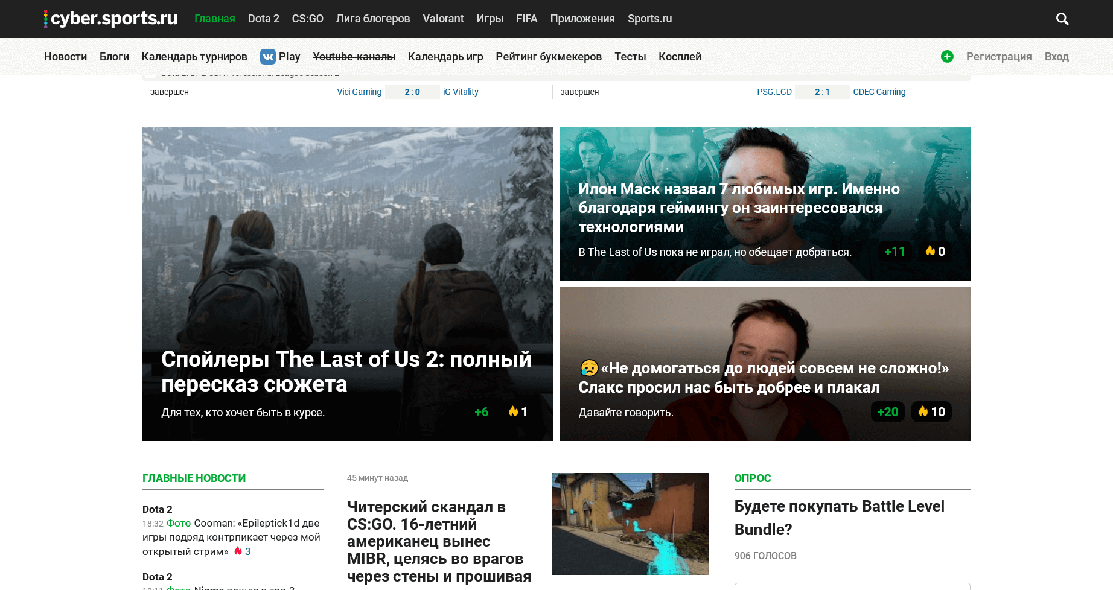
Task: Open the Valorant section
Action: click(x=443, y=19)
